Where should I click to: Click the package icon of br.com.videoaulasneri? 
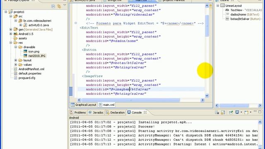(20, 21)
